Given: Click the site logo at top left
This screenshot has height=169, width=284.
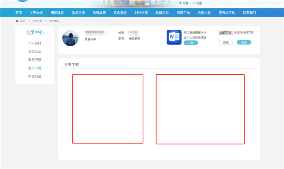Looking at the screenshot, I should 22,1.
